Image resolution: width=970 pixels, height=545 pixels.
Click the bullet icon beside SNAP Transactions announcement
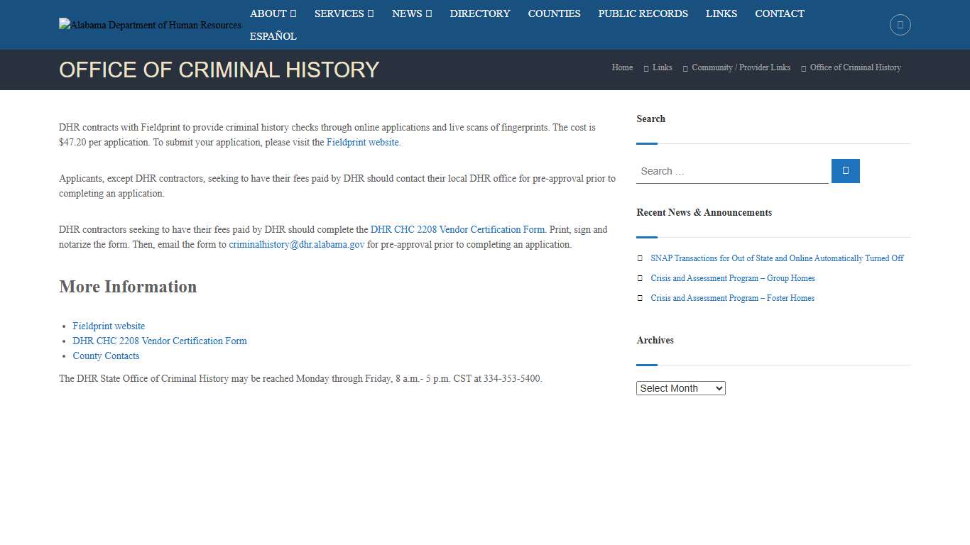[x=640, y=258]
